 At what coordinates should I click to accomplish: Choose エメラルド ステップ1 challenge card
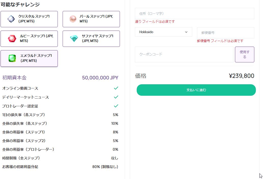coord(29,58)
